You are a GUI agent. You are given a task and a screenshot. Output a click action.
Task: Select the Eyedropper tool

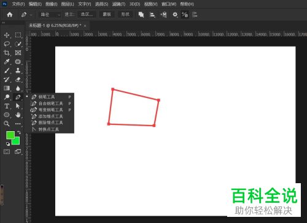coord(7,62)
